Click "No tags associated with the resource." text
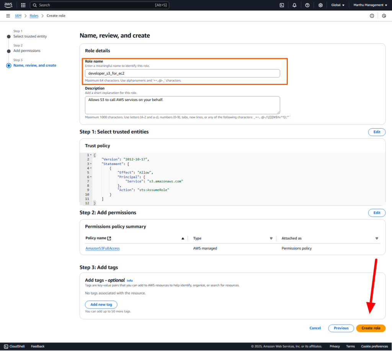The width and height of the screenshot is (392, 351). coord(115,293)
